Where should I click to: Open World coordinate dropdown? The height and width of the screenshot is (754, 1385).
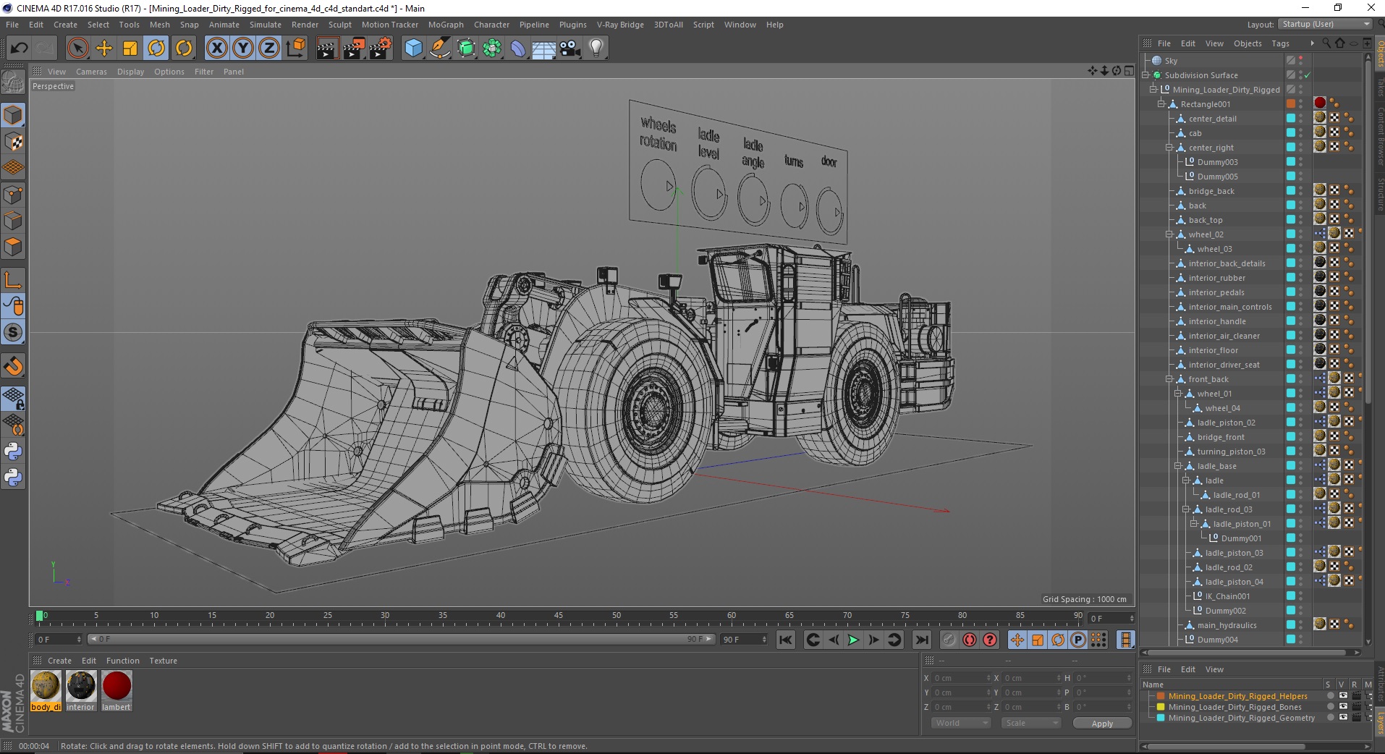tap(961, 723)
